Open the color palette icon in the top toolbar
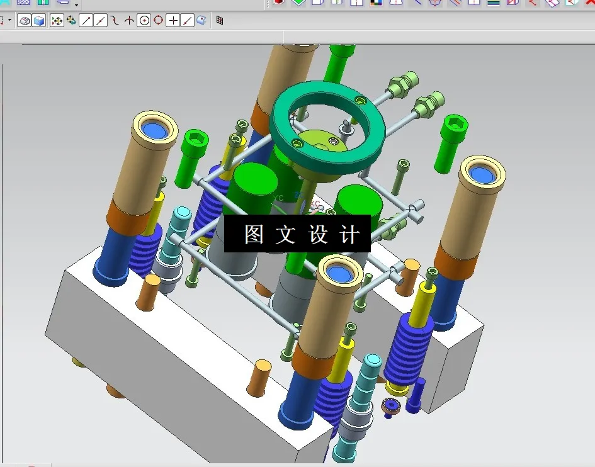The width and height of the screenshot is (595, 467). coord(375,3)
